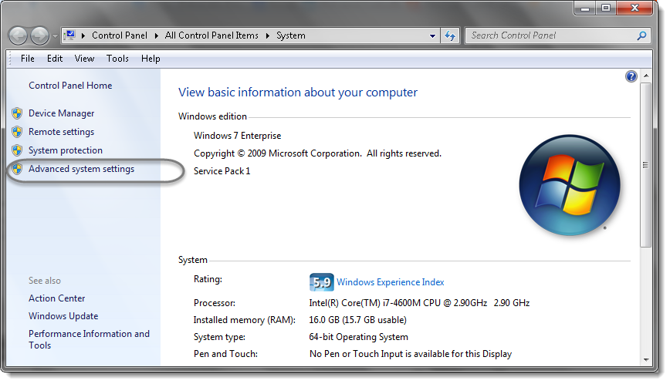Image resolution: width=670 pixels, height=384 pixels.
Task: Click shield icon beside Advanced system settings
Action: click(17, 169)
